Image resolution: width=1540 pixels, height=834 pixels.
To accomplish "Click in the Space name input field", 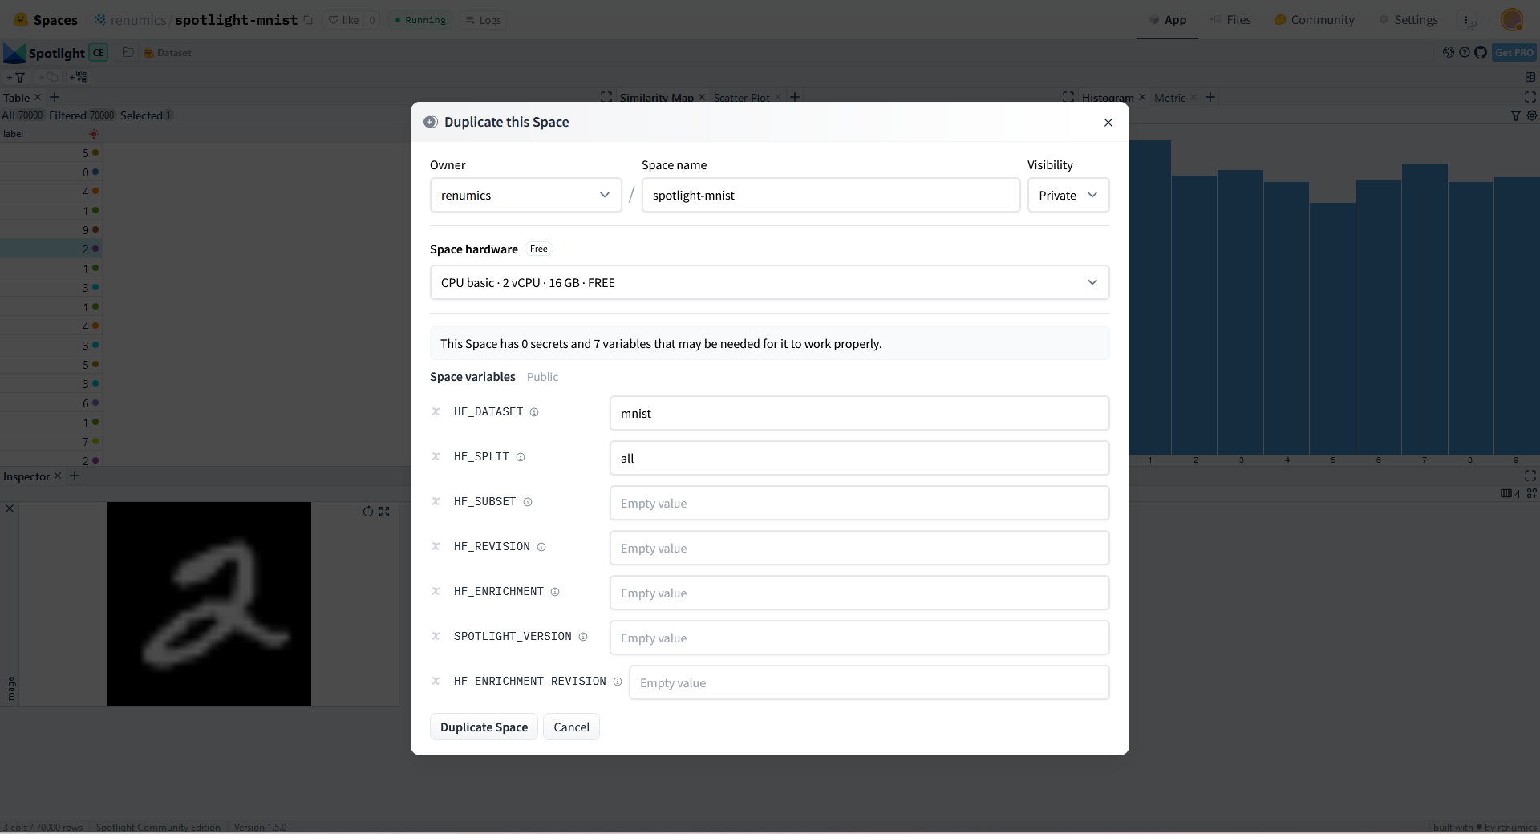I will point(831,195).
